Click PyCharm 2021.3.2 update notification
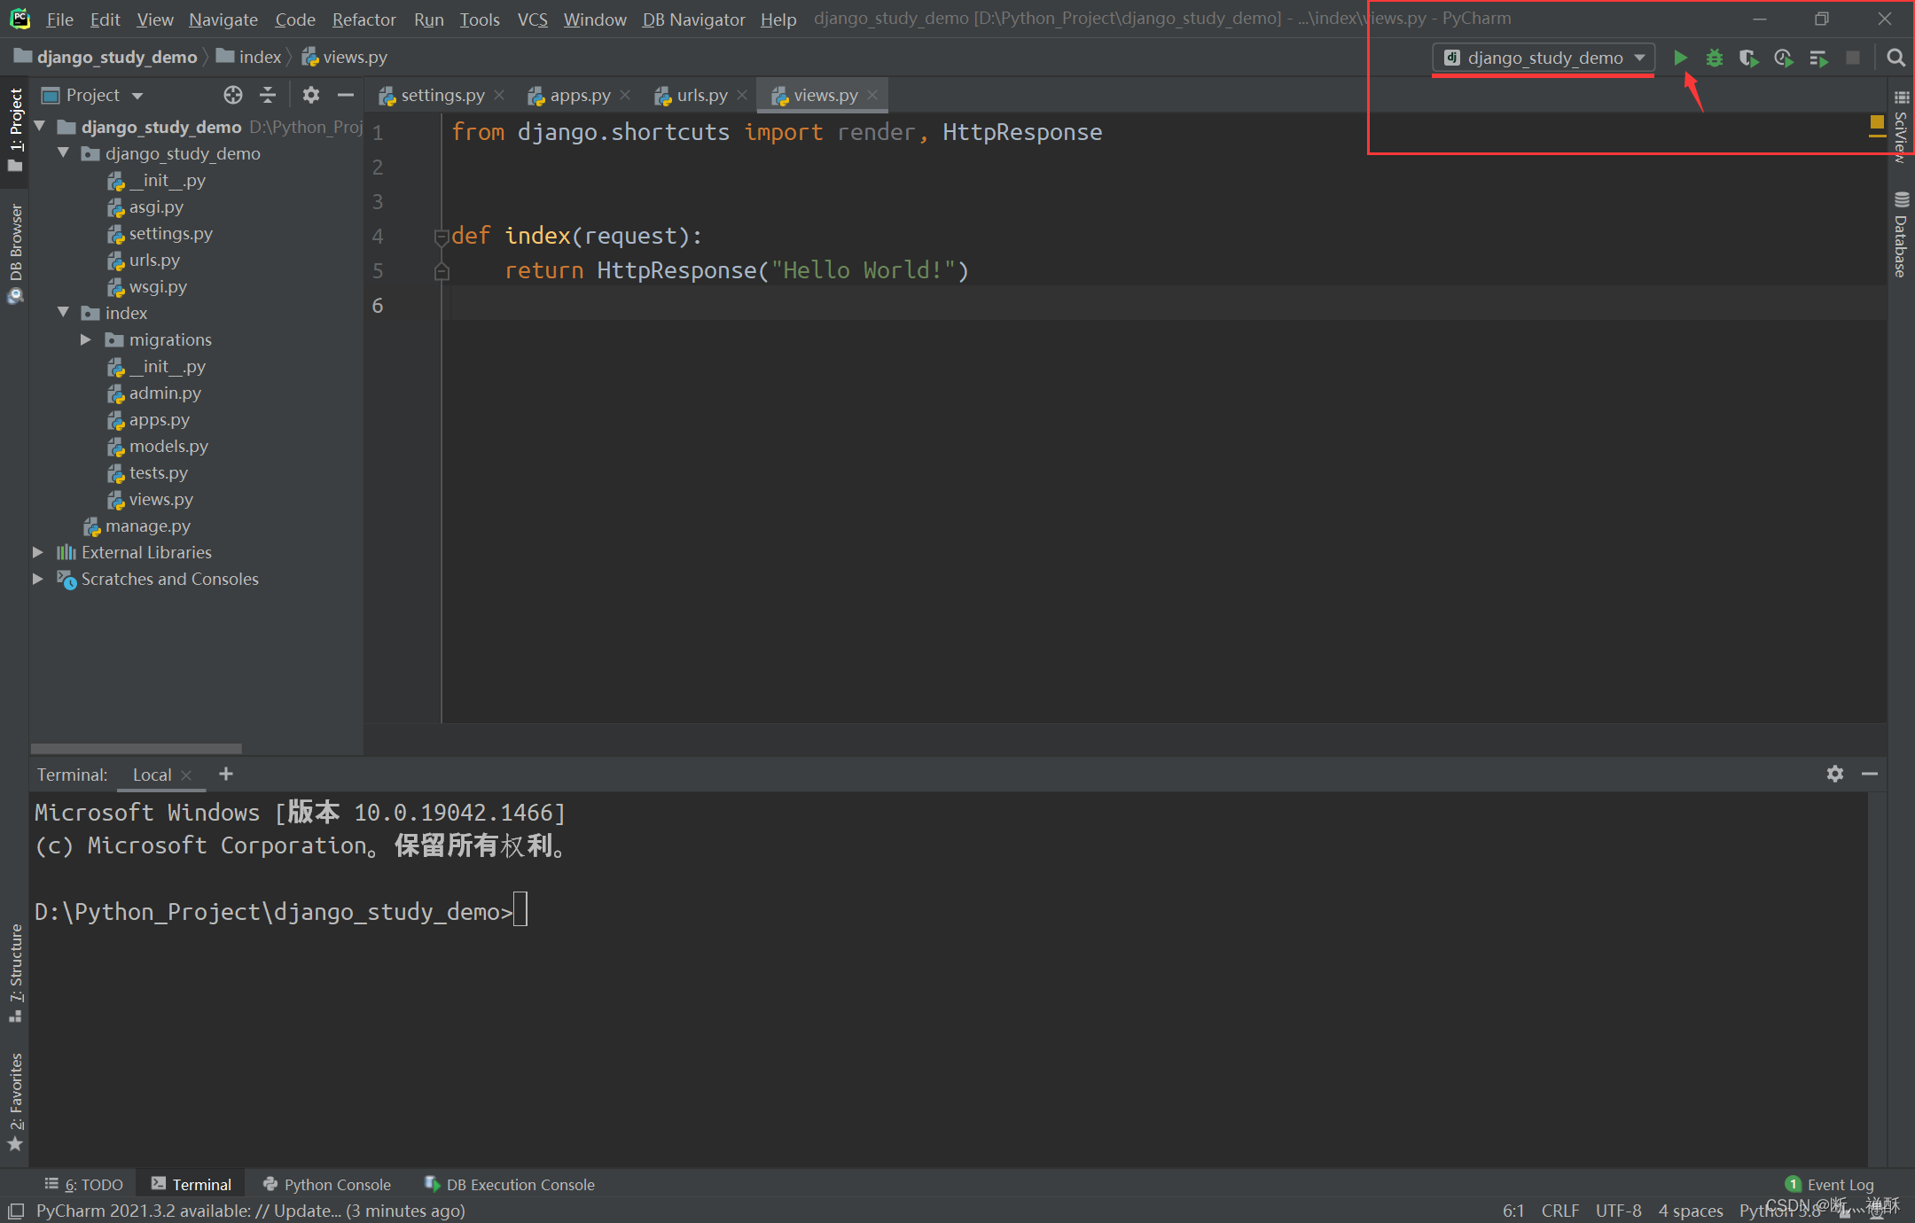Screen dimensions: 1915x1223 coord(250,1211)
